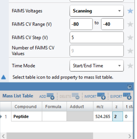Viewport: 137px width, 139px height.
Task: Toggle favorite star for FAIMS CV Range
Action: pos(130,24)
